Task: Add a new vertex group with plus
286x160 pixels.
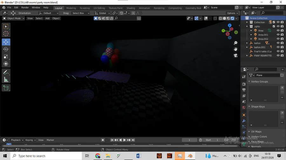Action: click(282, 88)
